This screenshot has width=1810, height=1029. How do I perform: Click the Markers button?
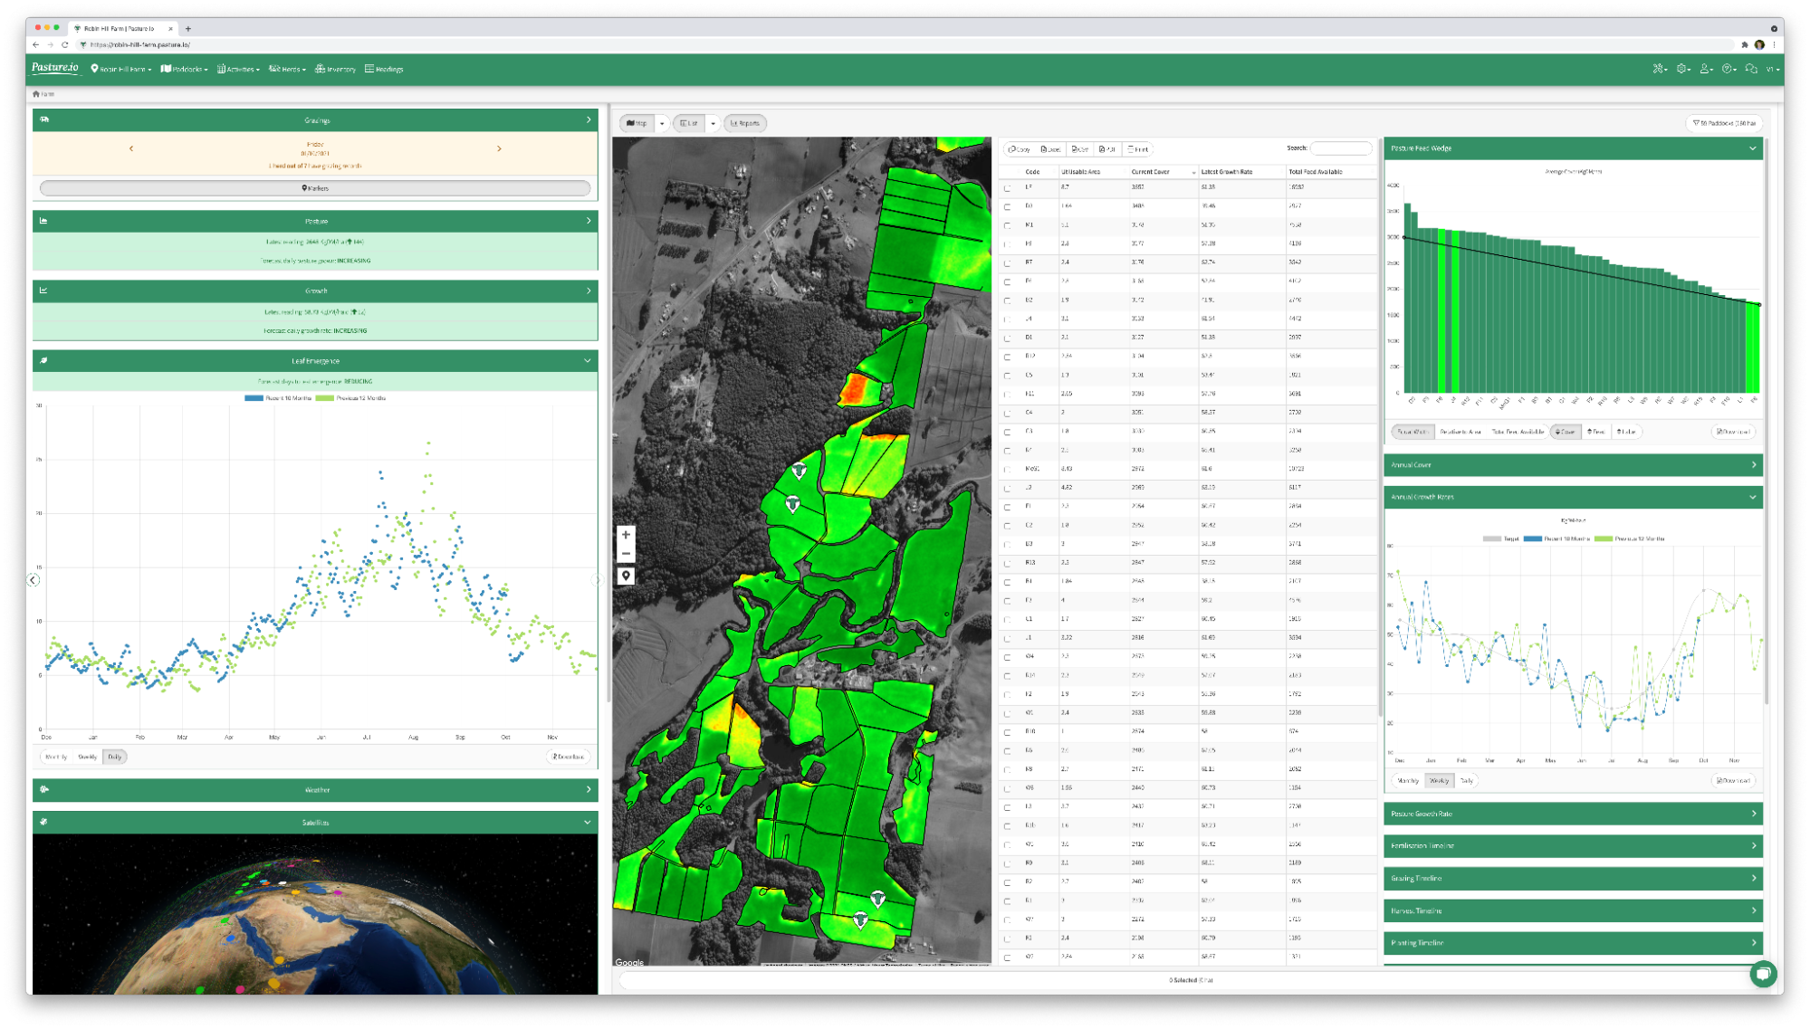[x=315, y=188]
